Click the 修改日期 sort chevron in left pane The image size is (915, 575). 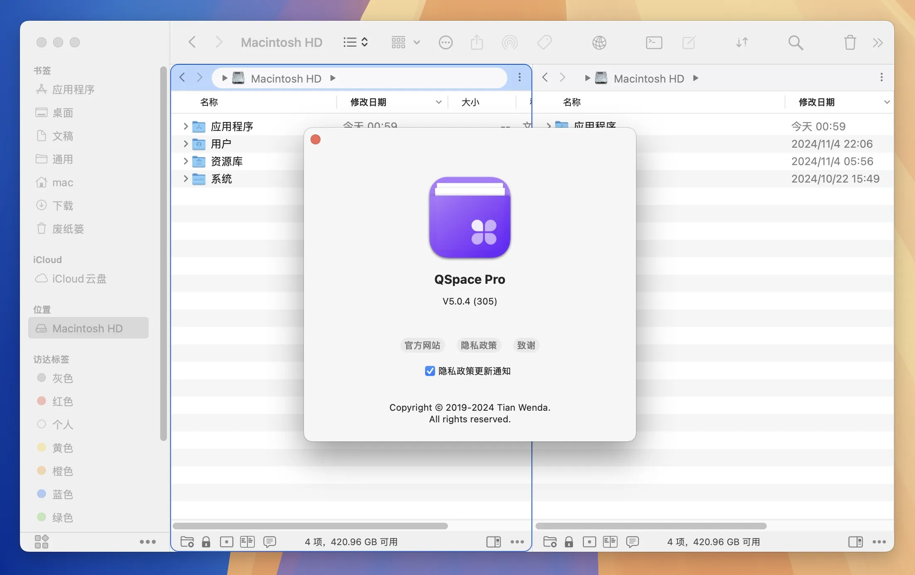point(438,102)
